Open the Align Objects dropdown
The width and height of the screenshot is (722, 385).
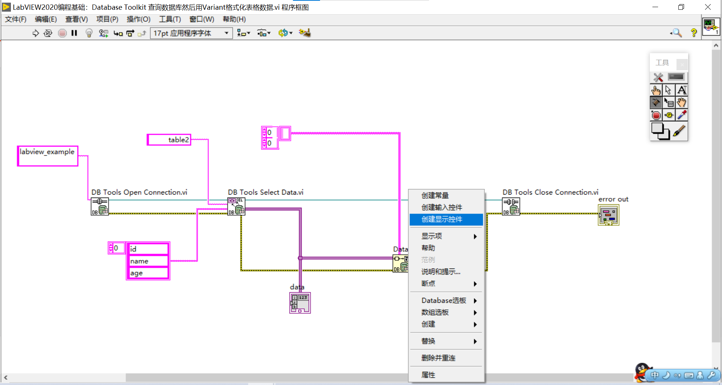(243, 33)
